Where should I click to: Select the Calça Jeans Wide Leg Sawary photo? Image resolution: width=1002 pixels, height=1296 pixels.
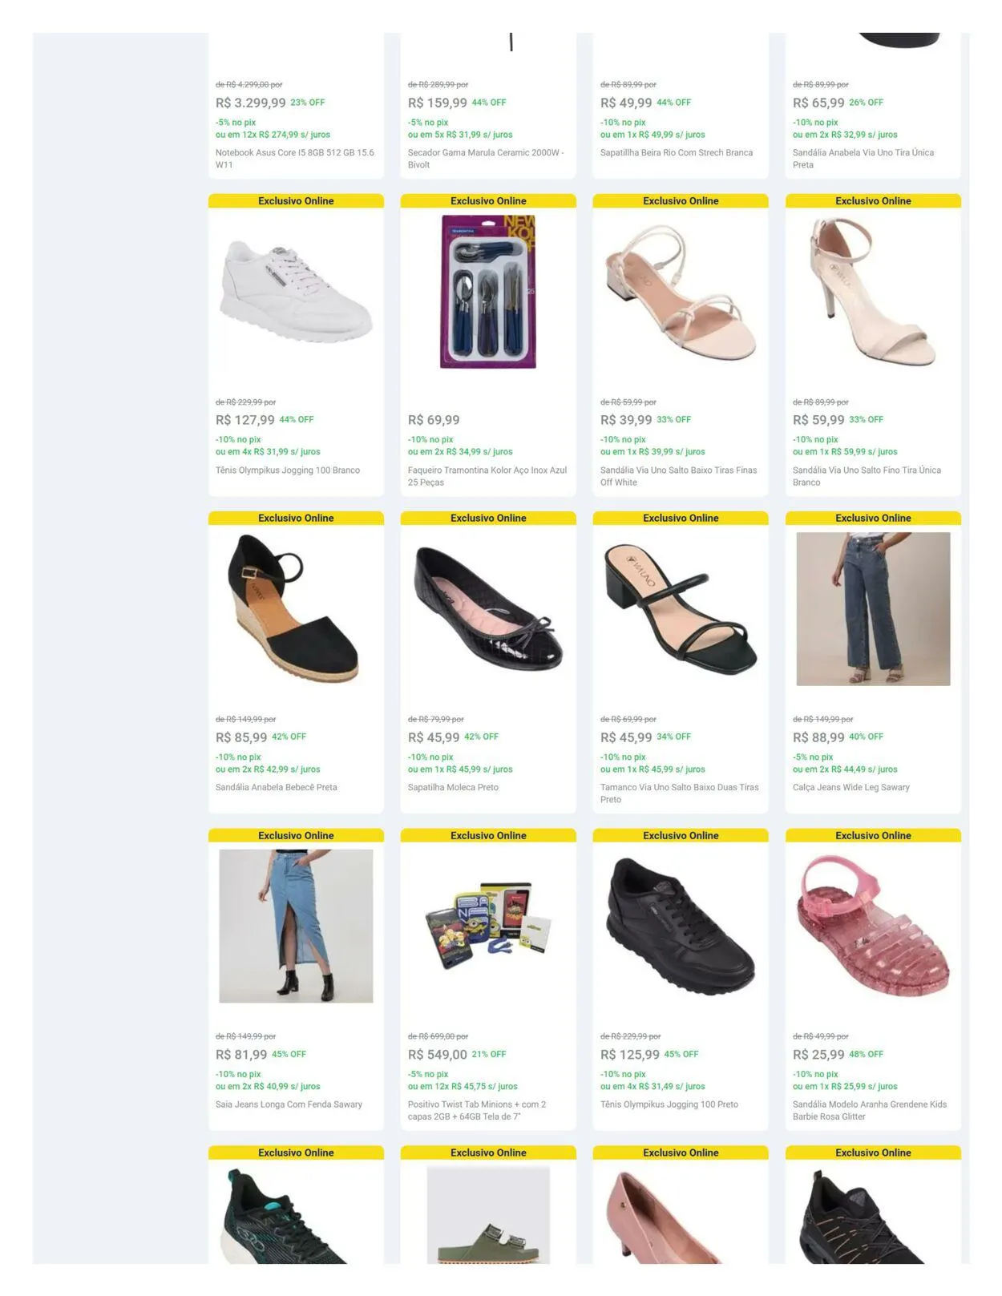pos(873,609)
